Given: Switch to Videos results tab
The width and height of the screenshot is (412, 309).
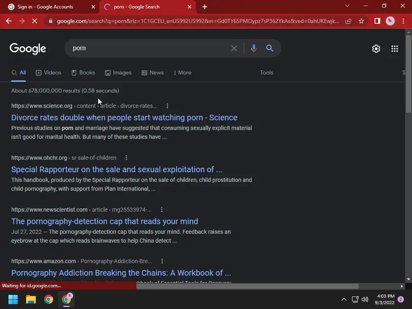Looking at the screenshot, I should [49, 73].
